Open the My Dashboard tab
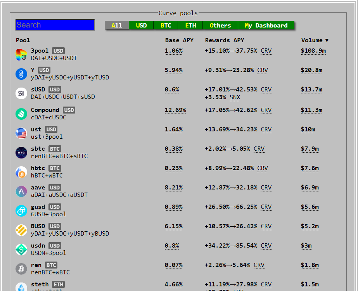The image size is (358, 291). [266, 25]
